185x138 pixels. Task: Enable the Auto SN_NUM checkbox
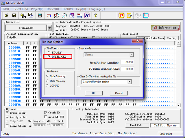point(46,117)
